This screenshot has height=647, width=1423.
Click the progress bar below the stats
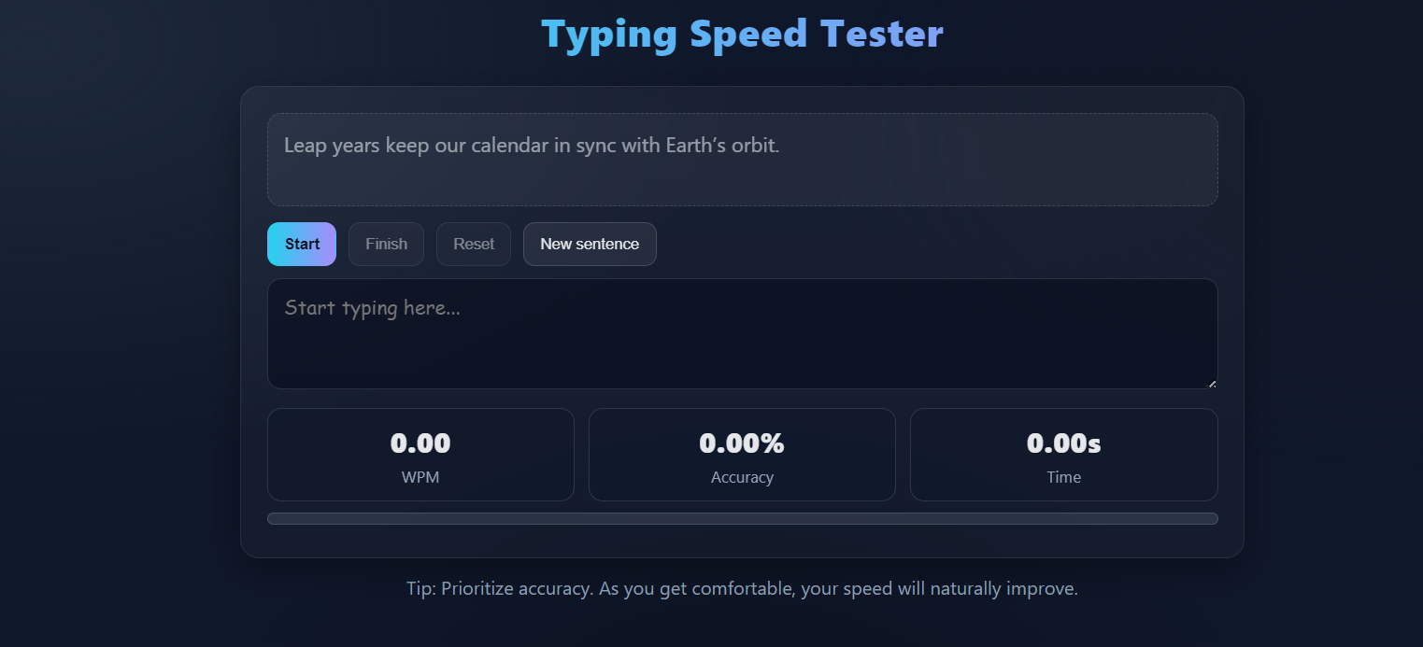742,518
